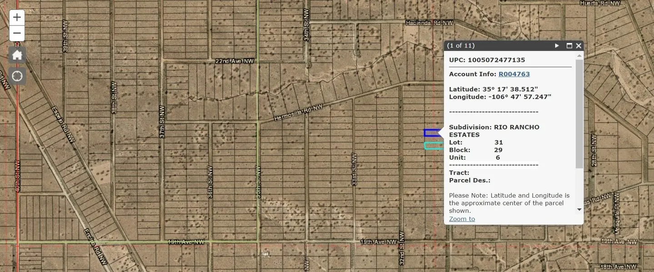Image resolution: width=654 pixels, height=272 pixels.
Task: Select the dark blue highlighted parcel
Action: pyautogui.click(x=432, y=133)
